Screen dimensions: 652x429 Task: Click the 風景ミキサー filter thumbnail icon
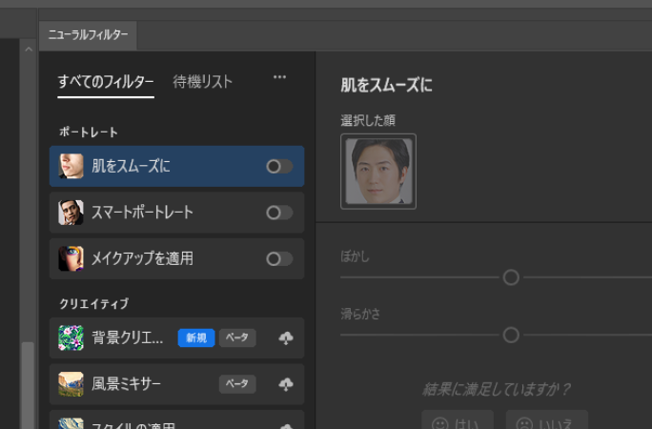point(71,383)
